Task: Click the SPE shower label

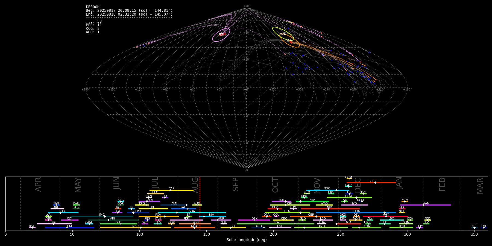Action: [233, 226]
